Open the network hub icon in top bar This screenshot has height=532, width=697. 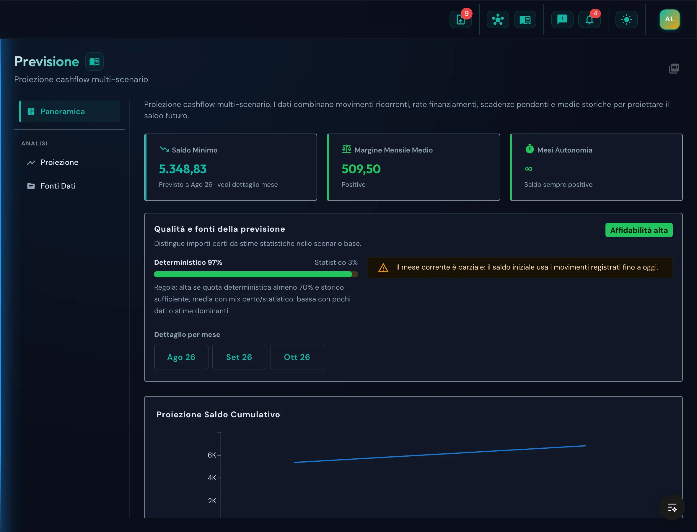(x=498, y=20)
